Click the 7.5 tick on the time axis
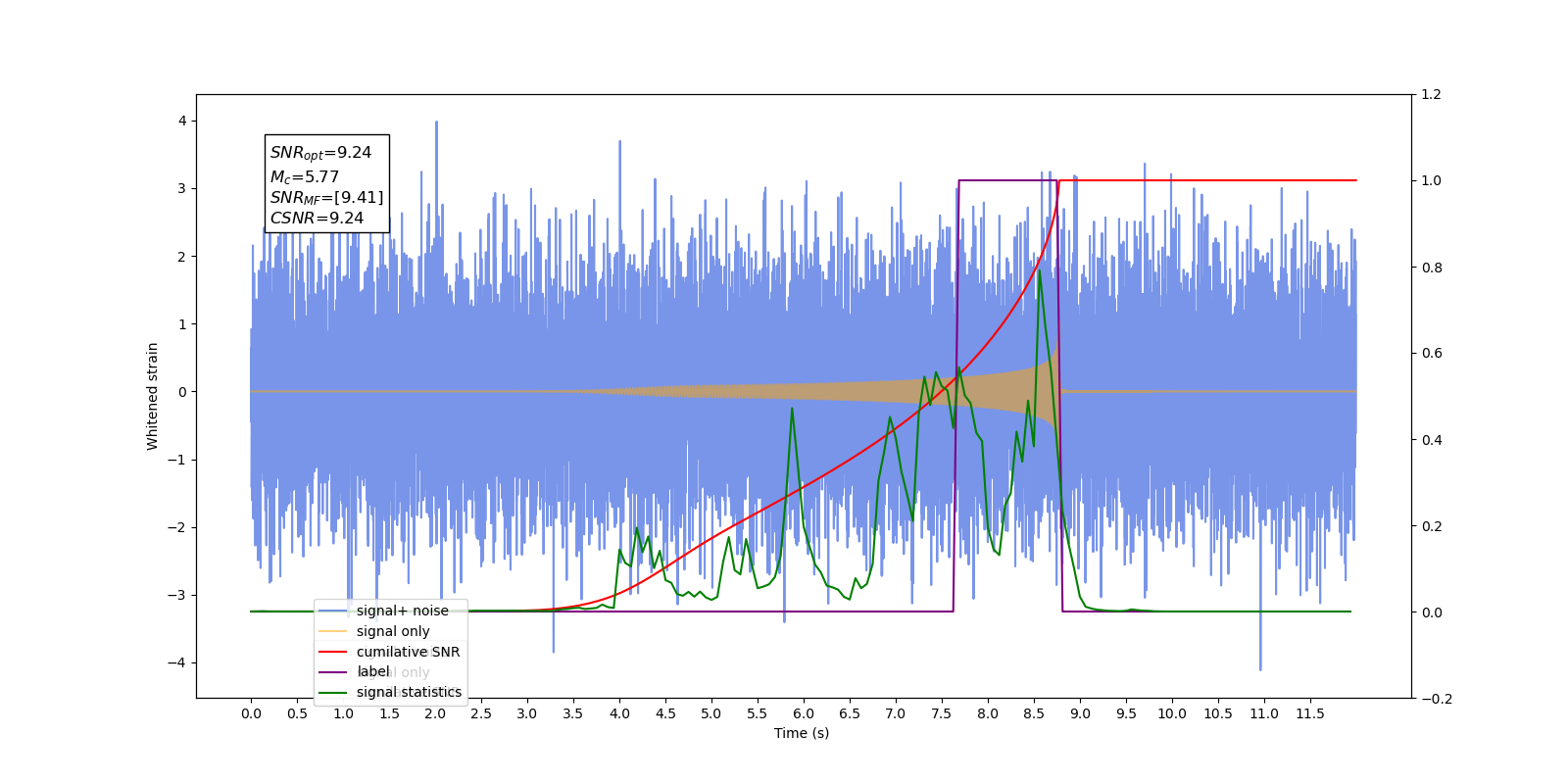This screenshot has height=784, width=1568. coord(942,713)
